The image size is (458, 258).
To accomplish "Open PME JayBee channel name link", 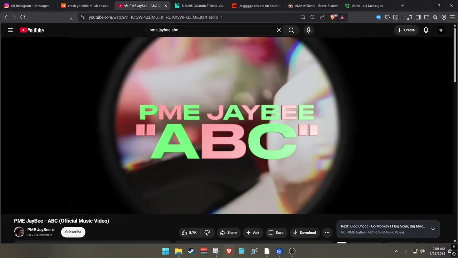I will (x=39, y=230).
